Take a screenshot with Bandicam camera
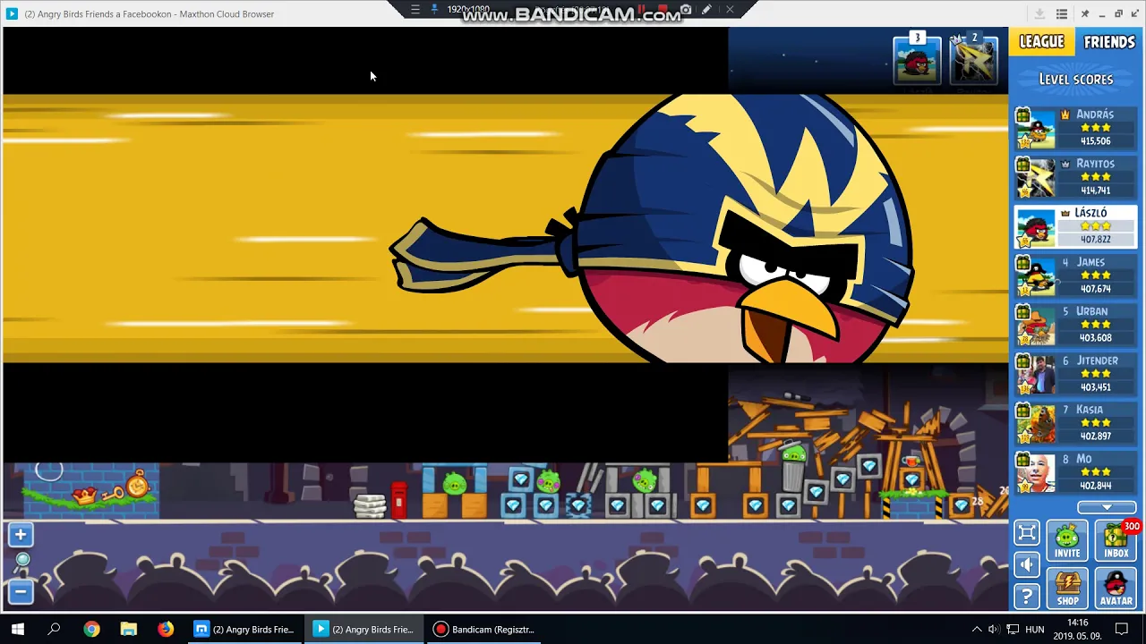The image size is (1146, 644). [x=686, y=10]
